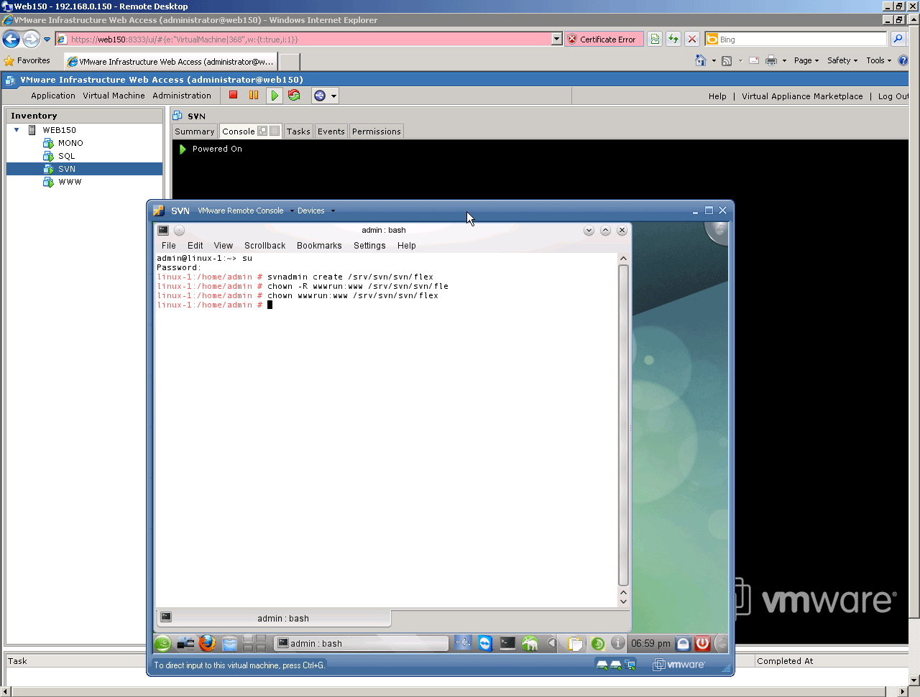Click the lock screen icon in guest panel
Image resolution: width=920 pixels, height=697 pixels.
coord(684,644)
